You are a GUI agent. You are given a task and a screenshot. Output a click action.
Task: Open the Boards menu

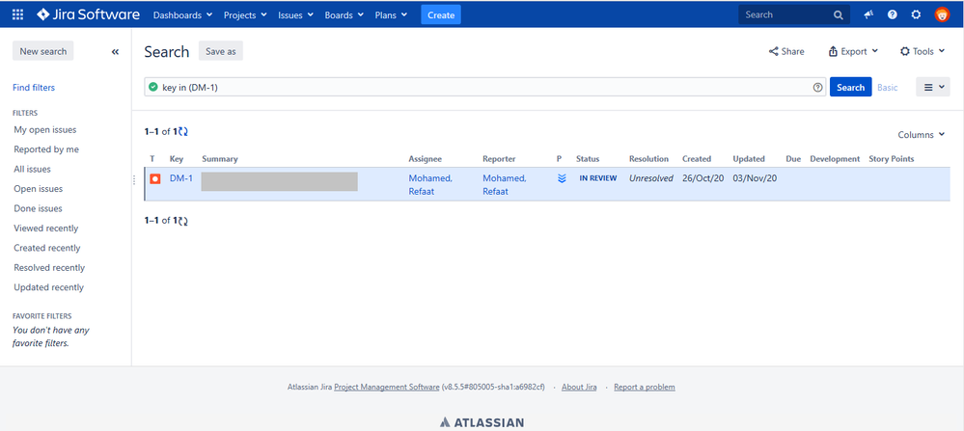[344, 14]
